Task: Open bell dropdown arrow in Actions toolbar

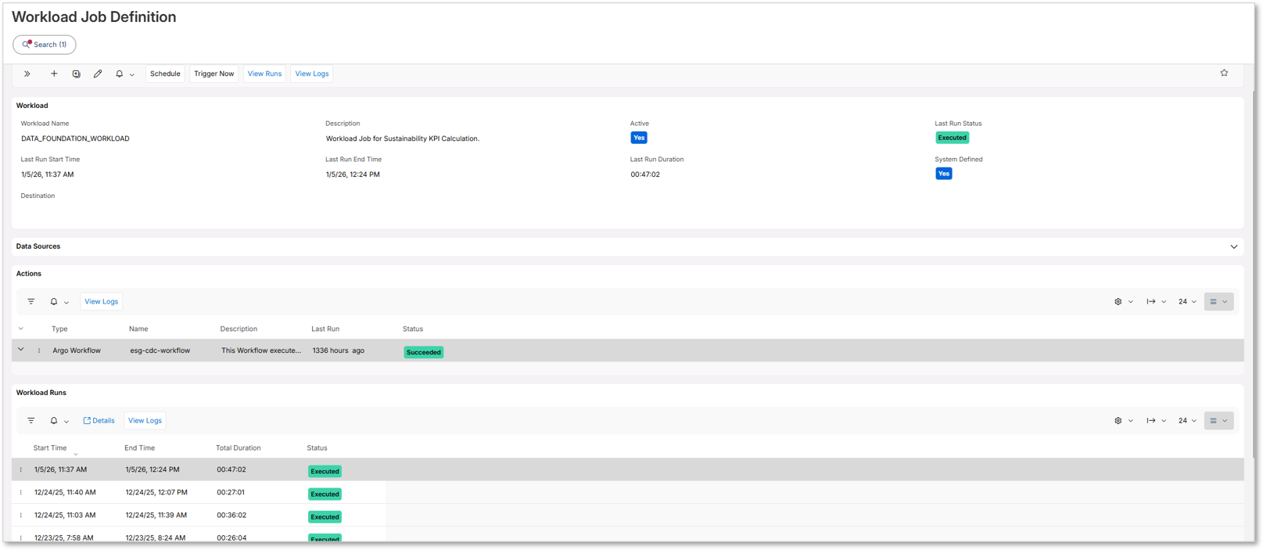Action: [x=66, y=302]
